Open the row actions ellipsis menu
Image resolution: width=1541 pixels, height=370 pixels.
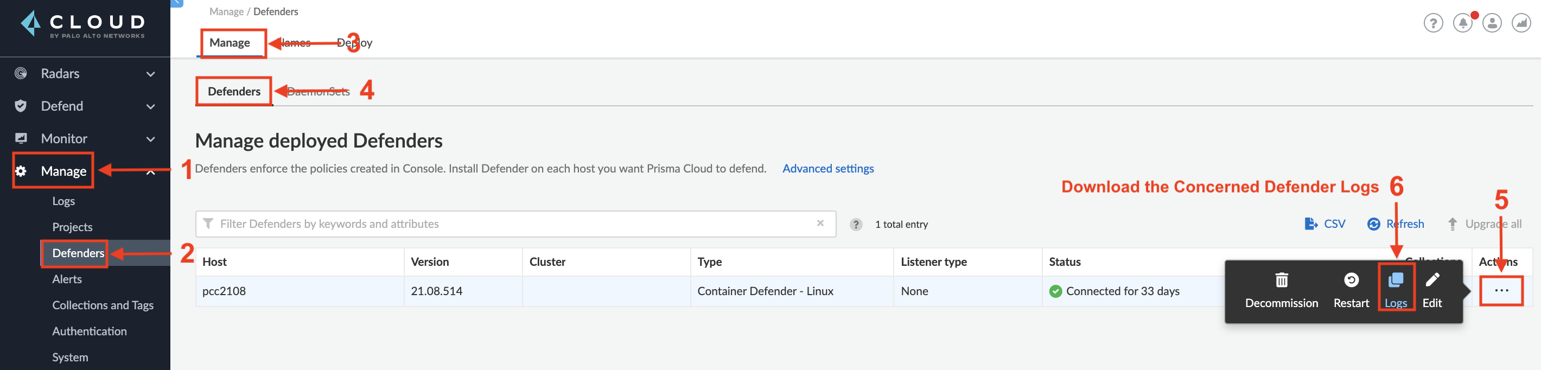click(x=1501, y=291)
